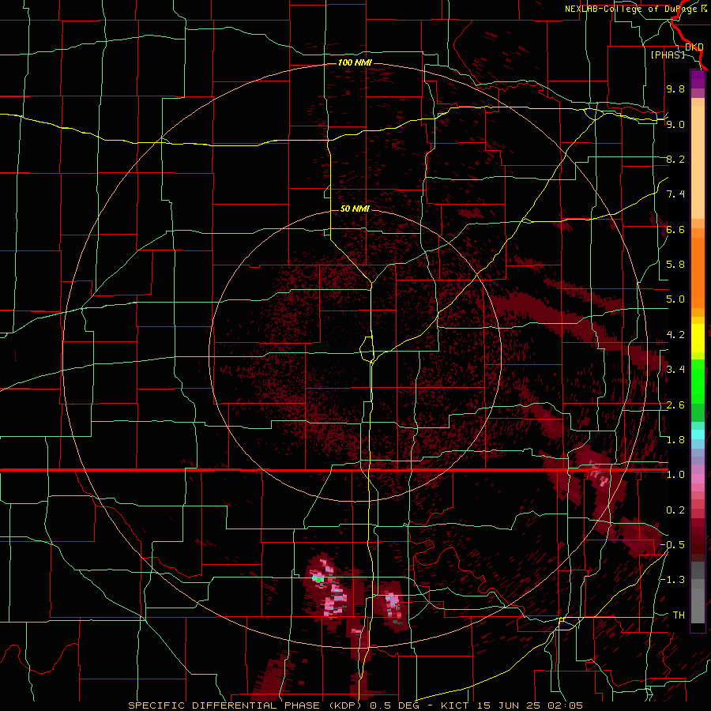Click the 5.8 scale value
Screen dimensions: 711x711
(x=675, y=265)
